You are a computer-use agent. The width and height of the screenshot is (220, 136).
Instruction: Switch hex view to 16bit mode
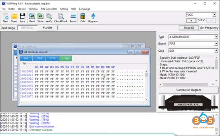point(39,58)
